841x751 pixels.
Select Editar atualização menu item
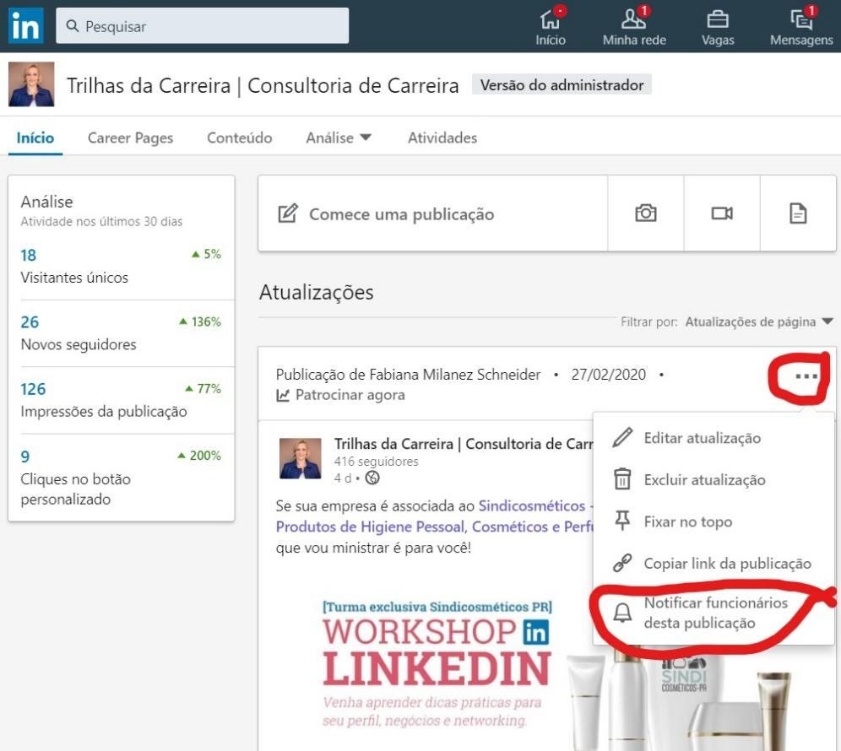(713, 438)
